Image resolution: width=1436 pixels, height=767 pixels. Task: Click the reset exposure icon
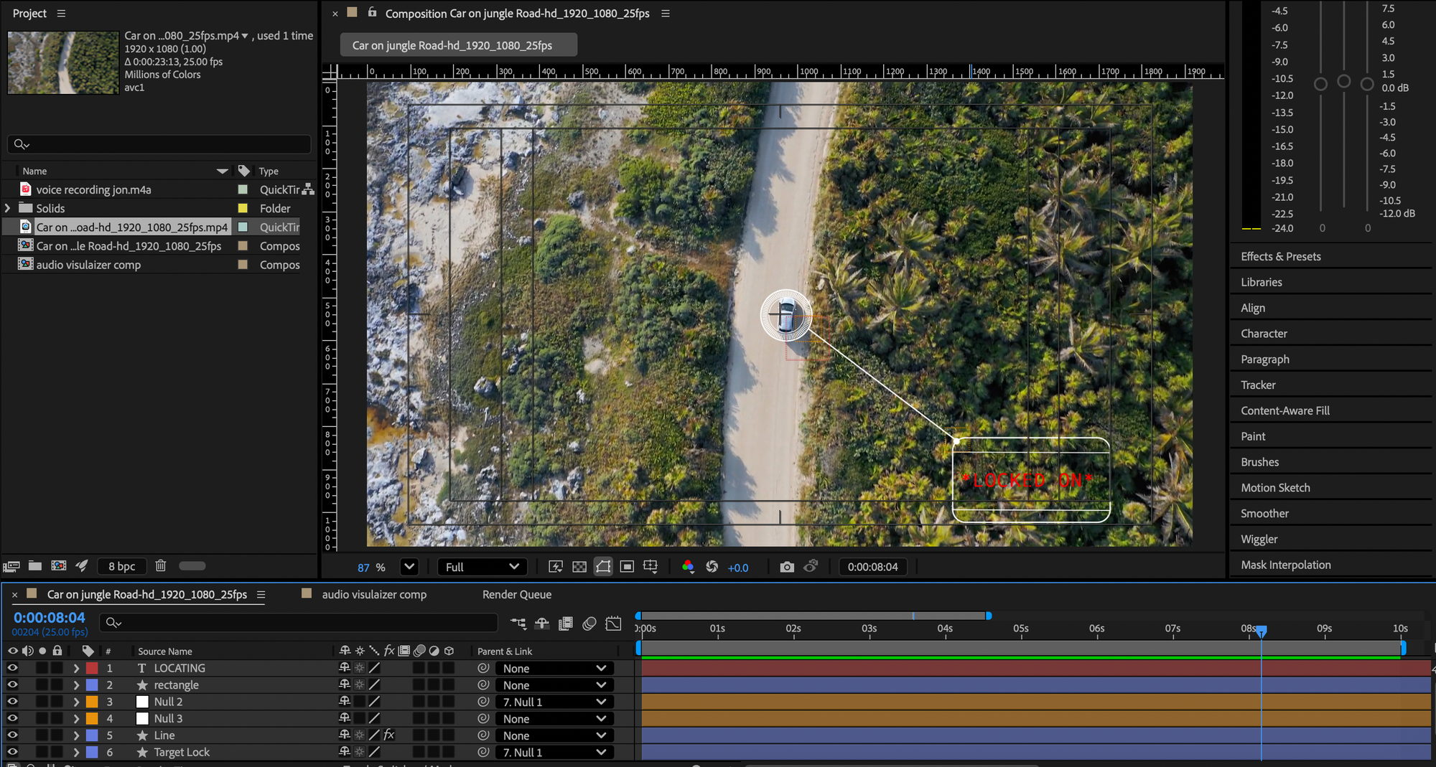[712, 567]
